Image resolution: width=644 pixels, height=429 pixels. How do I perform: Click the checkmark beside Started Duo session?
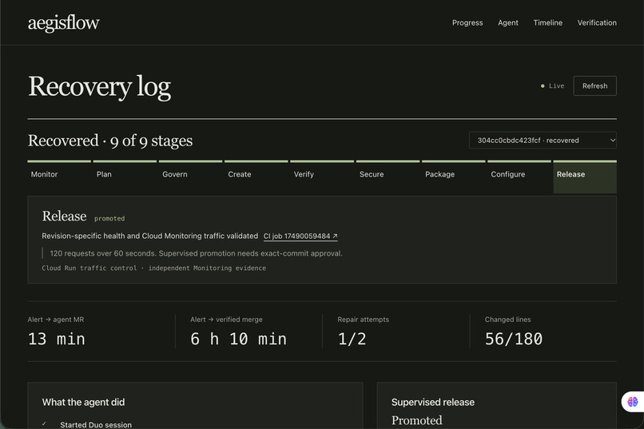pos(44,424)
